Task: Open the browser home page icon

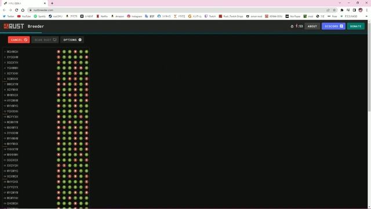Action: click(x=23, y=10)
